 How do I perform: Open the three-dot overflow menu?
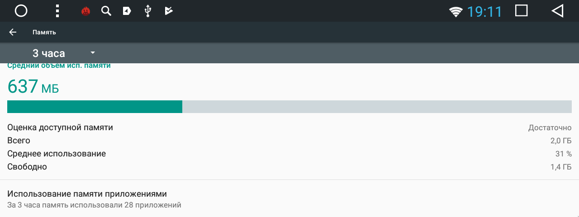[57, 11]
